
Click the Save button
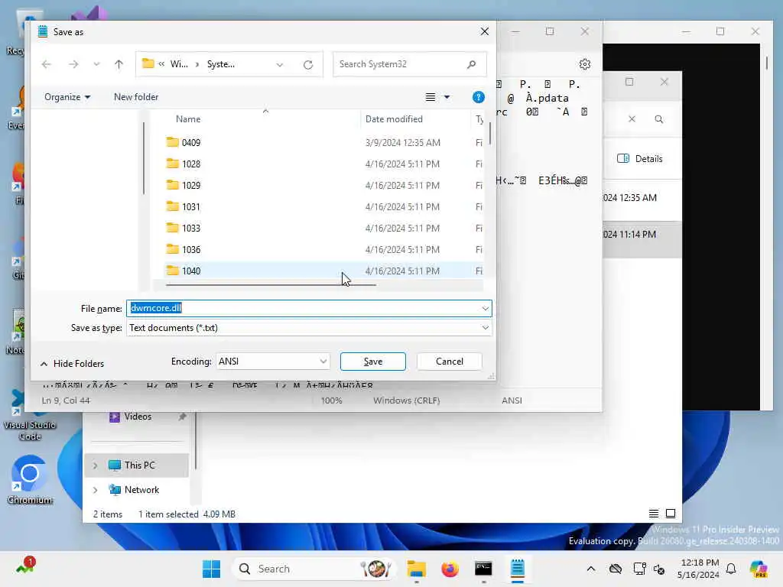tap(372, 362)
